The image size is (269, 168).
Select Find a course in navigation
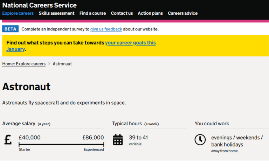click(92, 13)
